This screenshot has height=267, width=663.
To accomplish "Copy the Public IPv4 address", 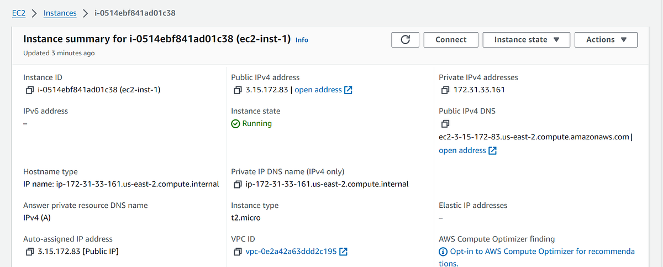I will tap(238, 90).
